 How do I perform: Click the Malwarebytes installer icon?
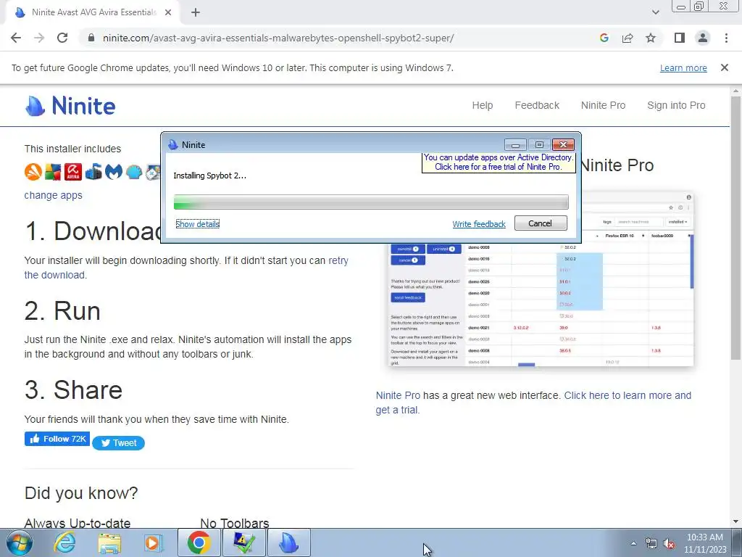tap(114, 171)
